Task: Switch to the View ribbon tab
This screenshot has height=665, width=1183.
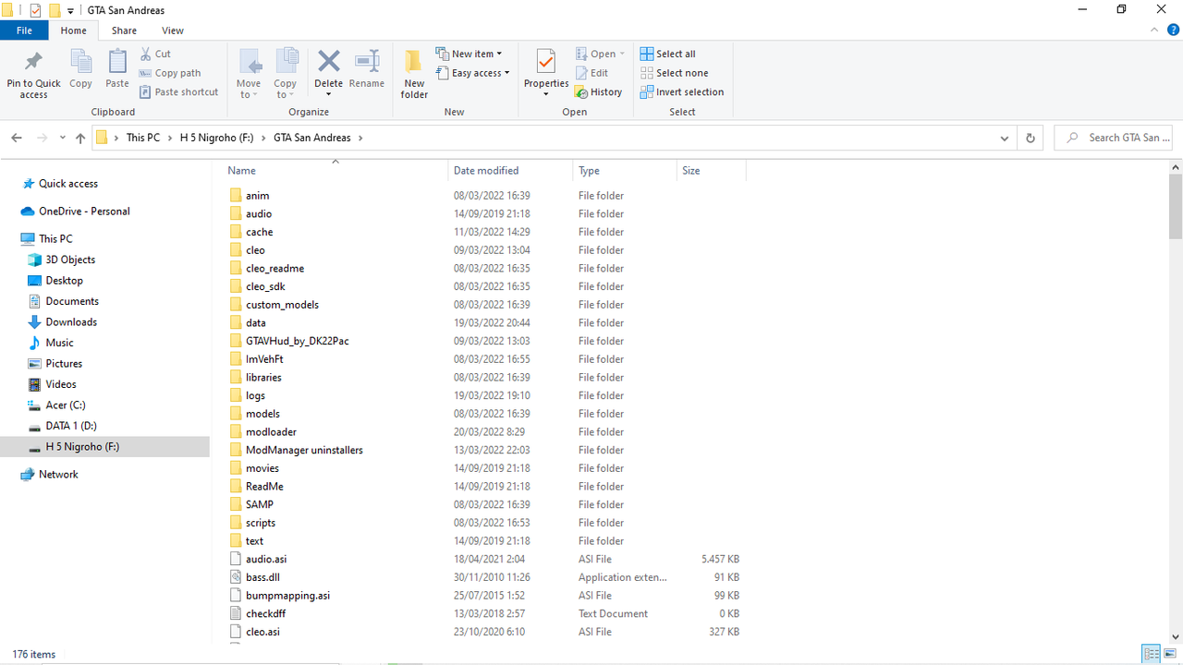Action: click(x=173, y=30)
